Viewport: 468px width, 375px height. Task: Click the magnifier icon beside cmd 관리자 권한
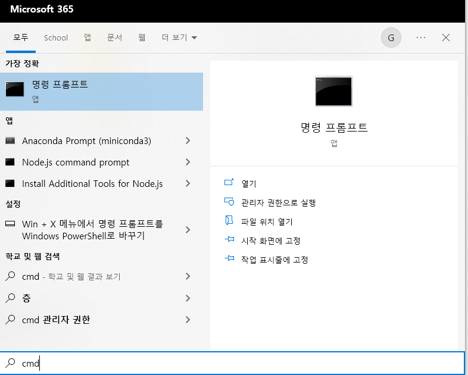(x=10, y=319)
